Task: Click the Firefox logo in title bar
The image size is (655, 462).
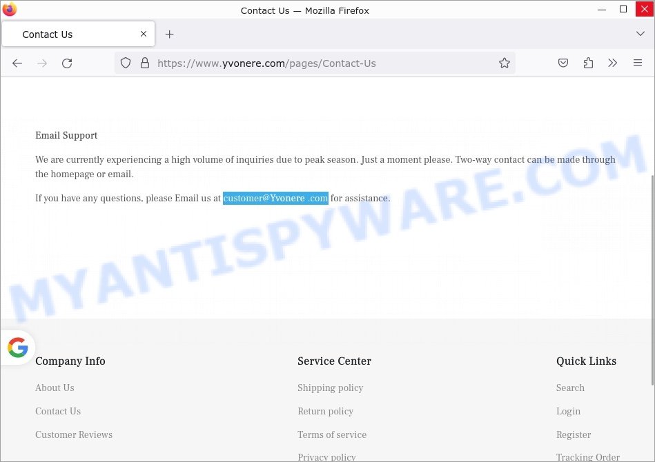Action: tap(10, 9)
